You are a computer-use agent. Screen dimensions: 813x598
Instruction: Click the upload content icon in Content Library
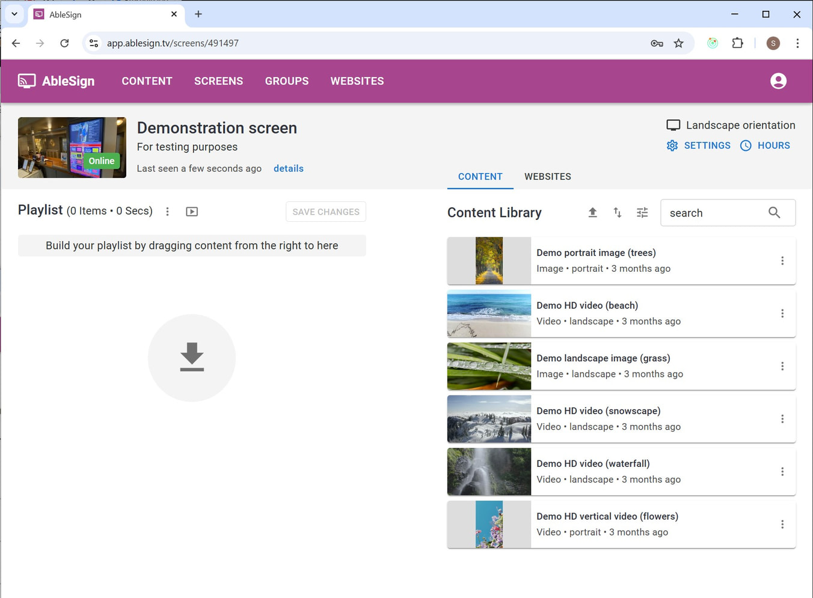pos(592,213)
